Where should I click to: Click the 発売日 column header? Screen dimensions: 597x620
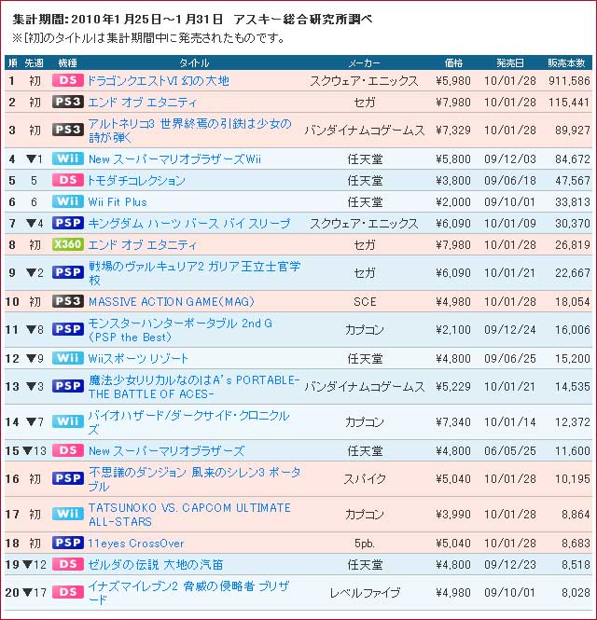[510, 62]
